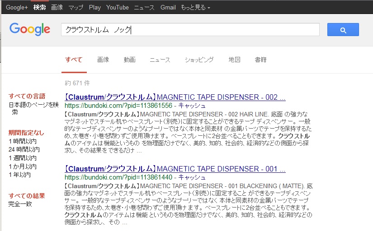Click the Google logo

click(30, 29)
